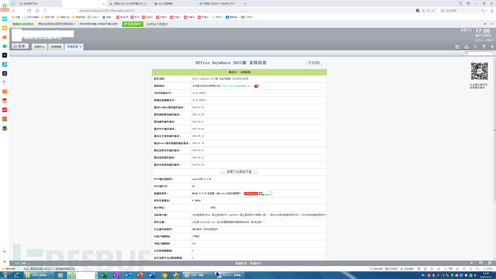Open the 菜单 menu button
The width and height of the screenshot is (496, 279).
tap(20, 46)
